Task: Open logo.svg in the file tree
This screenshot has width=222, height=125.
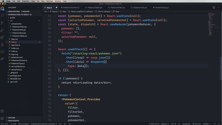Action: [15, 55]
